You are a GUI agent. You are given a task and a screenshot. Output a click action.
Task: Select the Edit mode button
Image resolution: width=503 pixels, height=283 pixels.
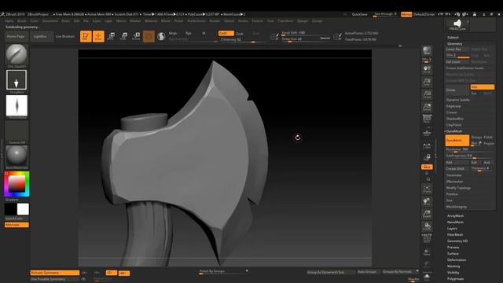[86, 36]
